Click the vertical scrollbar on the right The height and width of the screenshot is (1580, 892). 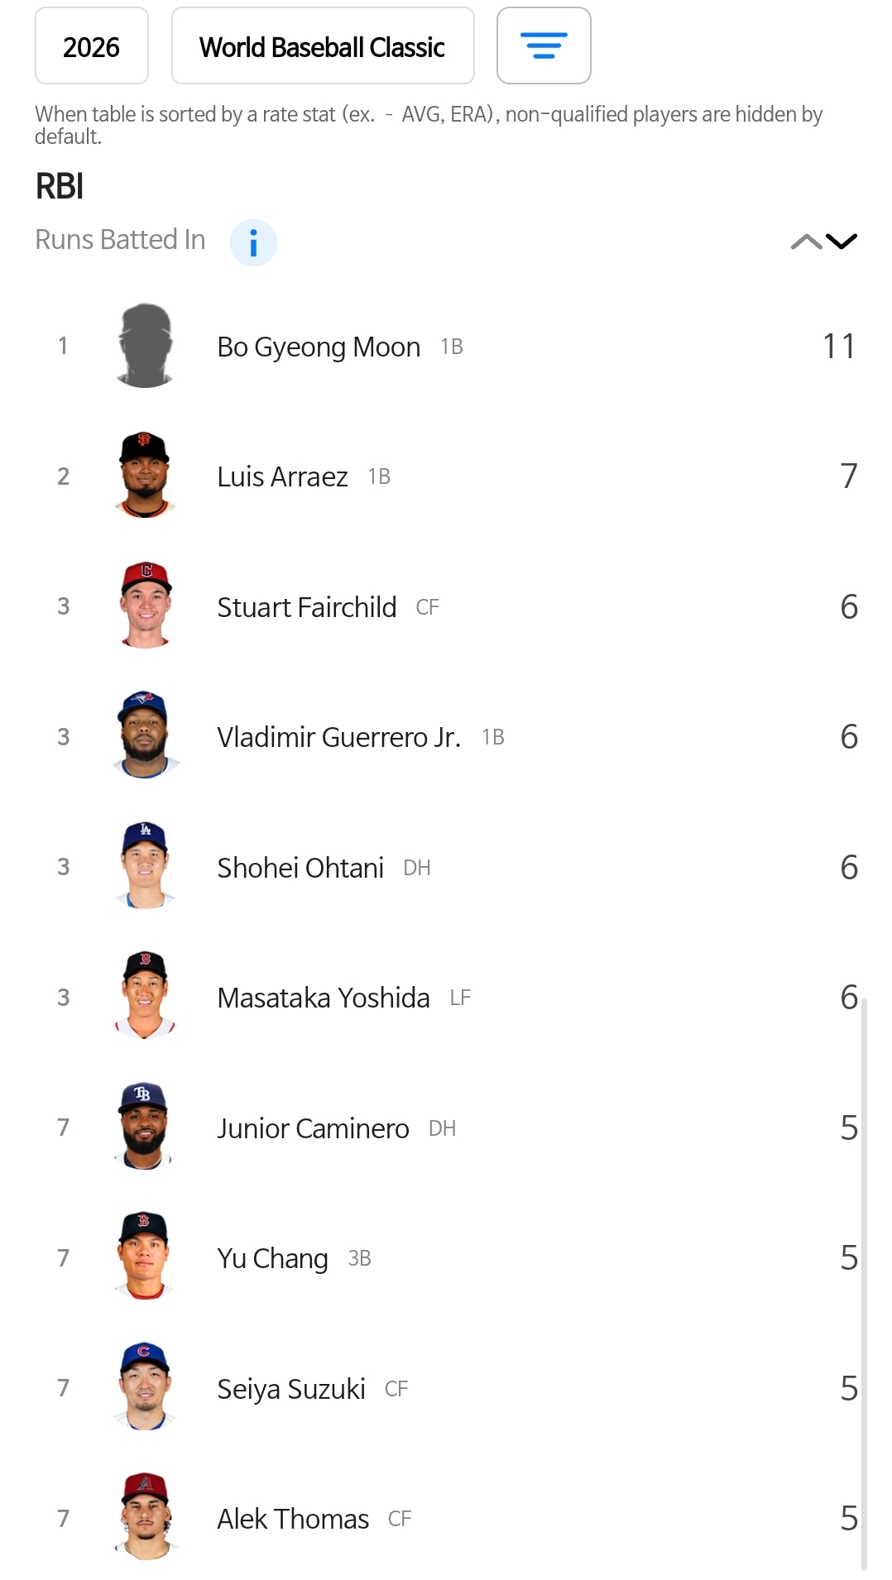(864, 1282)
